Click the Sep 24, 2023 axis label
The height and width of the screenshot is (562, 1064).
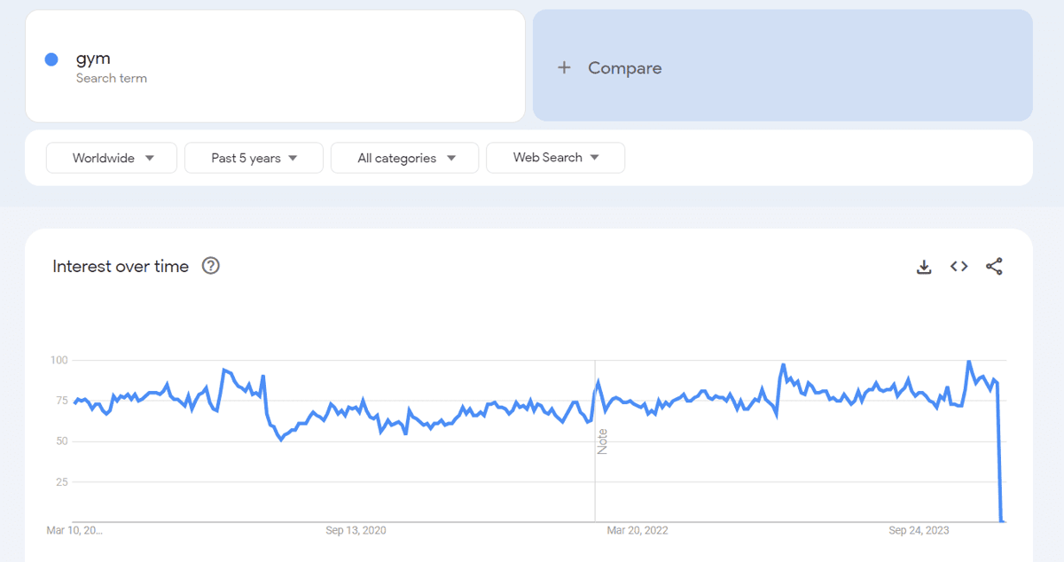919,530
